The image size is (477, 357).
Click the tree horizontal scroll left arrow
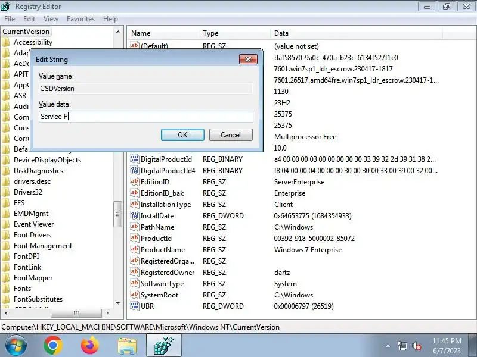pyautogui.click(x=6, y=313)
